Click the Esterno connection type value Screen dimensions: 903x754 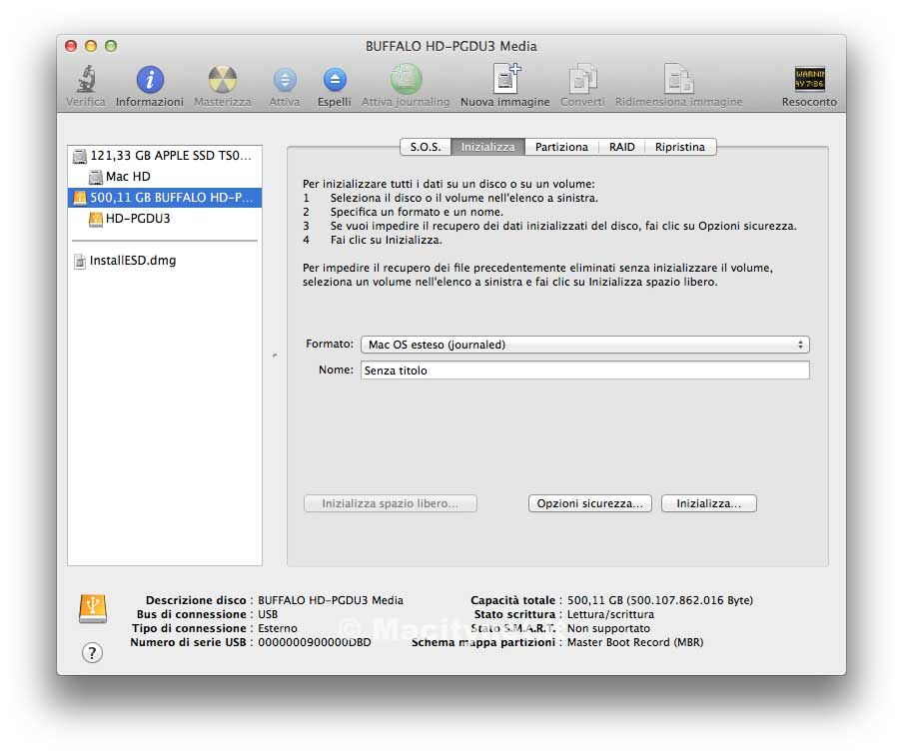coord(278,628)
